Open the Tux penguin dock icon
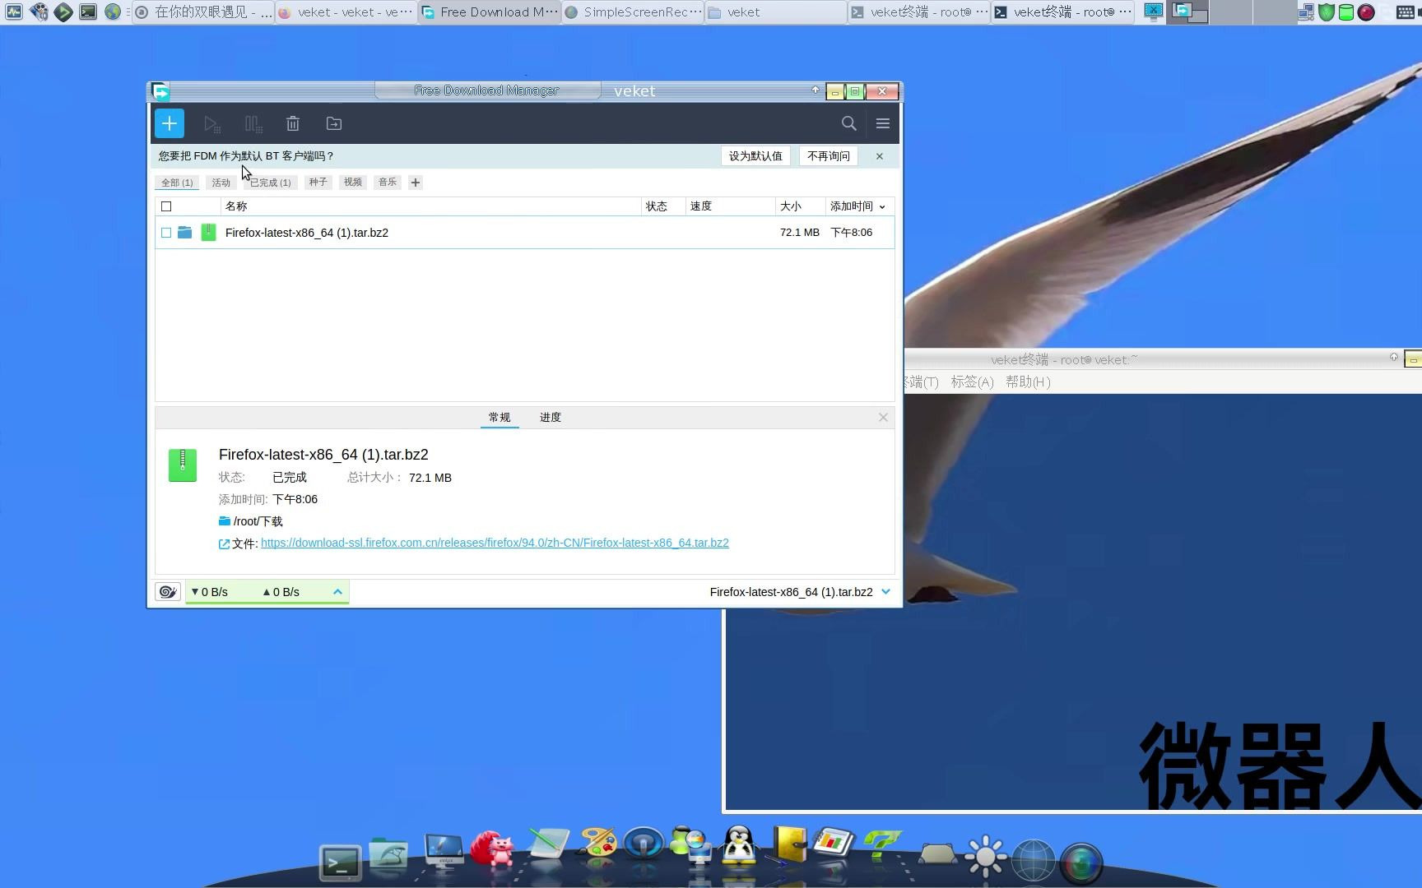 click(739, 845)
